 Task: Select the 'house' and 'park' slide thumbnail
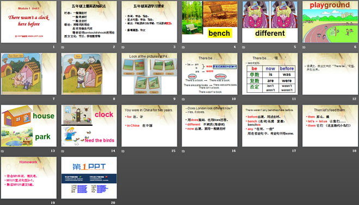pyautogui.click(x=29, y=126)
